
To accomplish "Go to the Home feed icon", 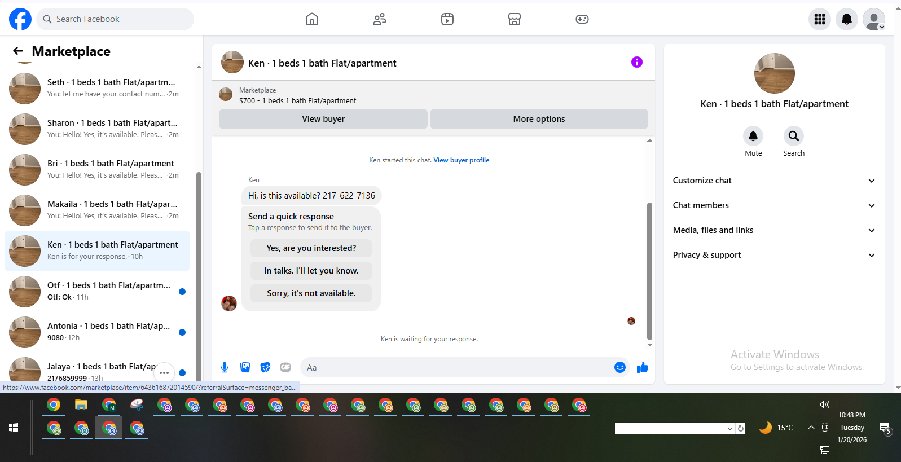I will pyautogui.click(x=312, y=19).
